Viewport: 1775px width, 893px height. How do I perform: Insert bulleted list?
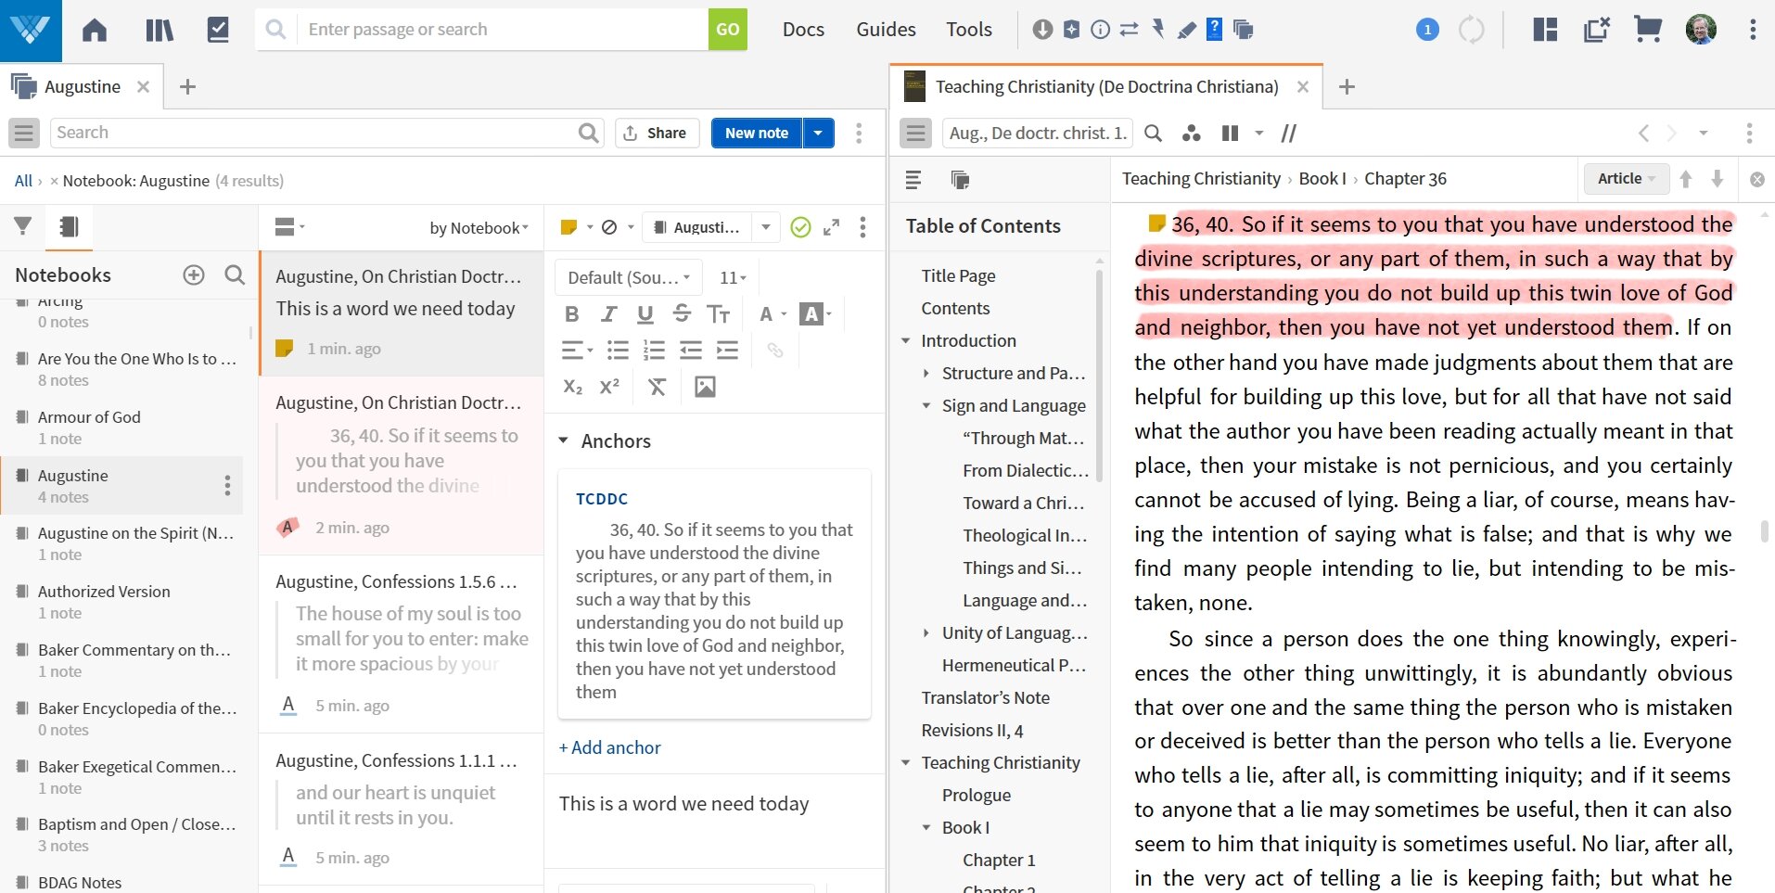point(618,351)
